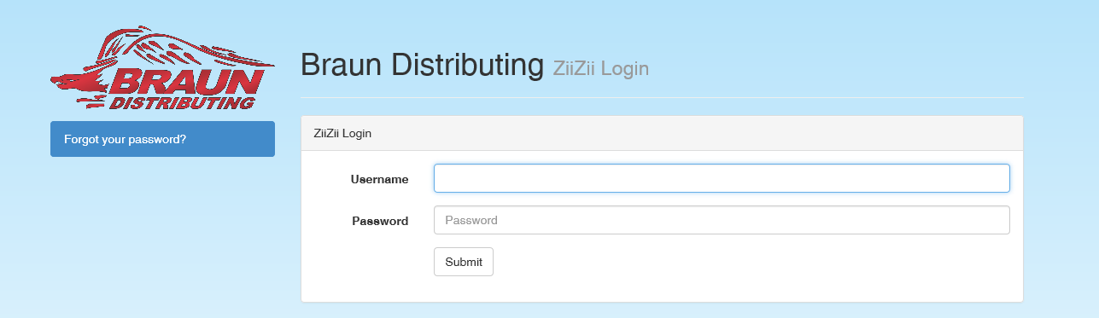The width and height of the screenshot is (1099, 318).
Task: Place cursor in the empty Username box
Action: (x=722, y=178)
